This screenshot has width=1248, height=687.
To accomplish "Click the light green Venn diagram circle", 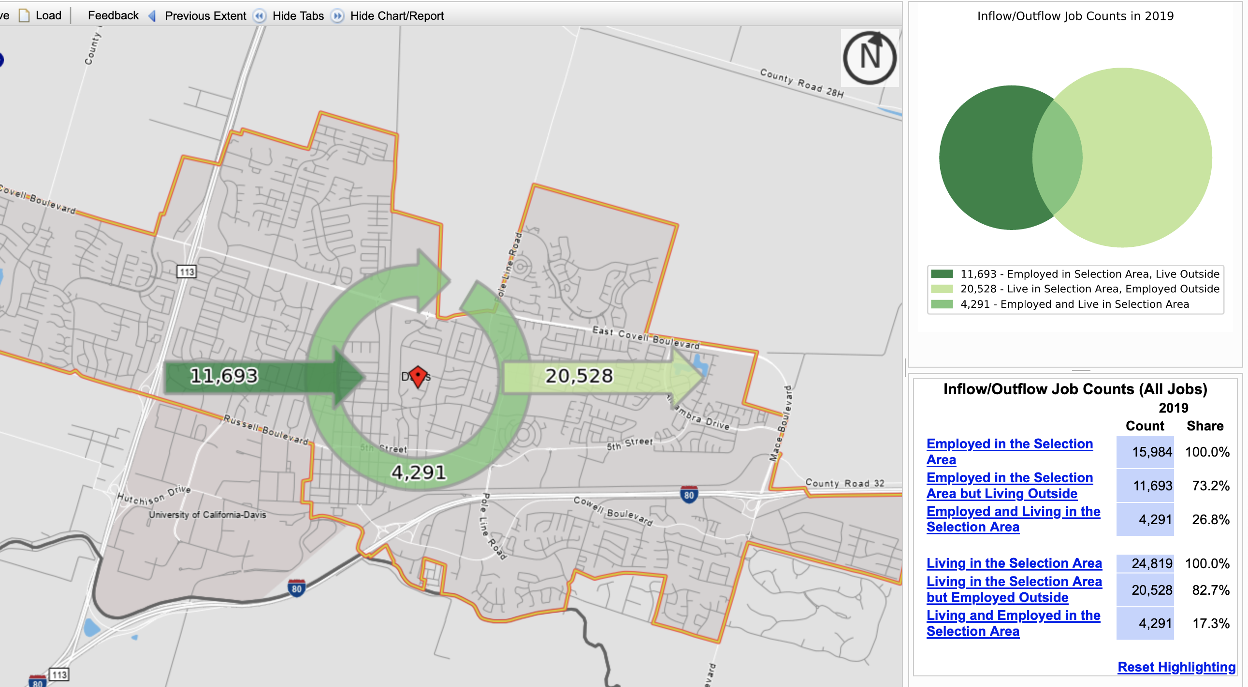I will click(x=1153, y=157).
